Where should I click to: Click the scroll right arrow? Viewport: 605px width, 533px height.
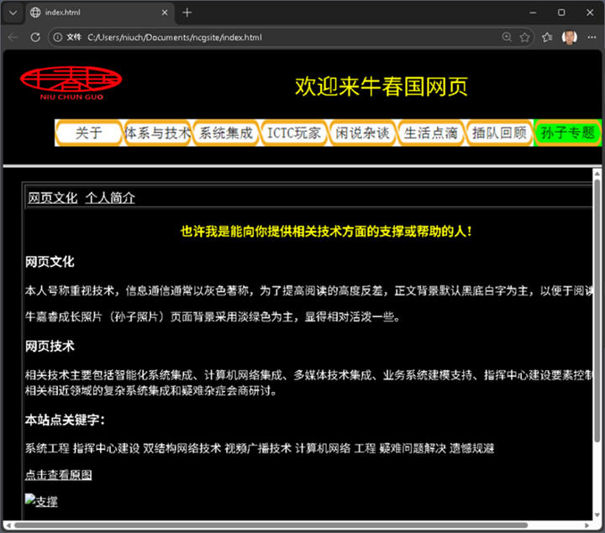coord(587,525)
